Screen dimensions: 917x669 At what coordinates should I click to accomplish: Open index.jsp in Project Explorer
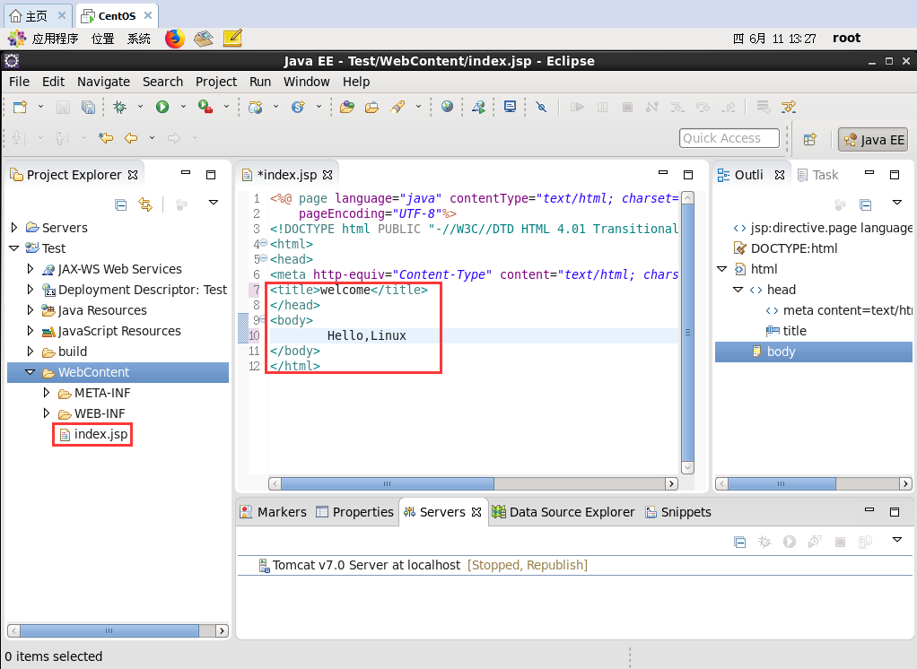tap(100, 434)
